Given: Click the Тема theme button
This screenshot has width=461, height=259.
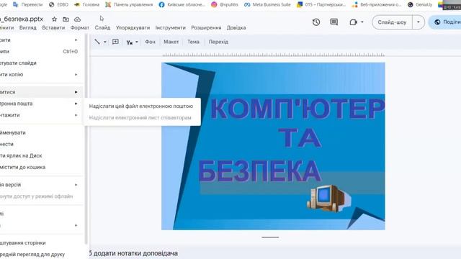Looking at the screenshot, I should click(x=193, y=42).
